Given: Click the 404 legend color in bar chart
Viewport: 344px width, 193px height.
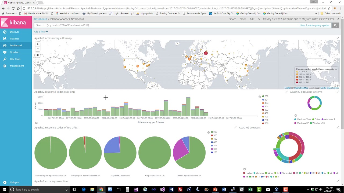Looking at the screenshot, I should pos(263,103).
